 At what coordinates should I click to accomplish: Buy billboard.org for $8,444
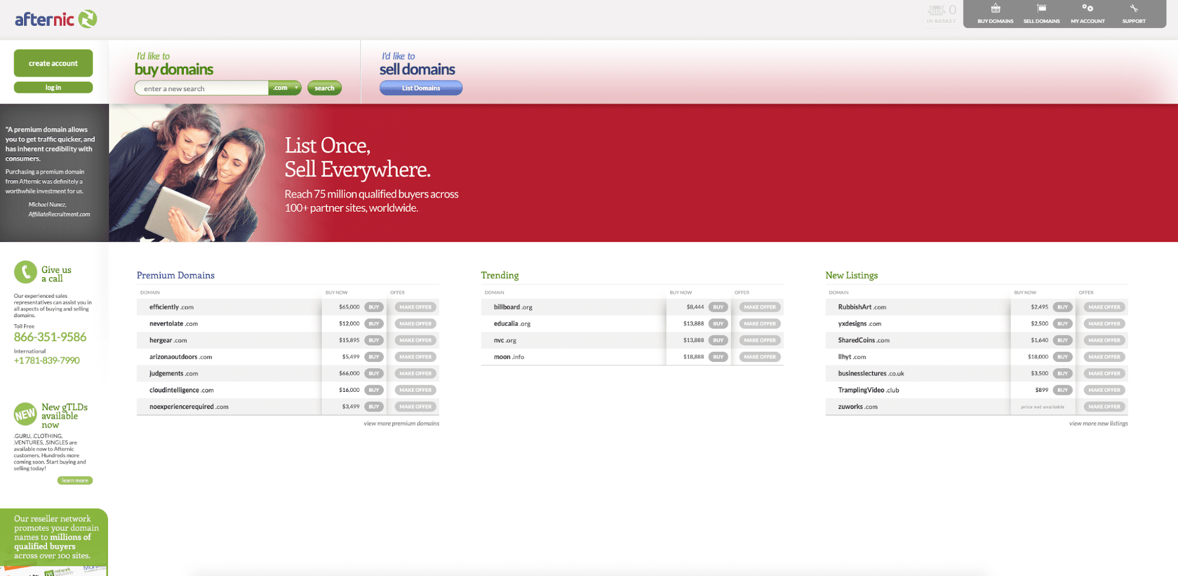tap(718, 307)
